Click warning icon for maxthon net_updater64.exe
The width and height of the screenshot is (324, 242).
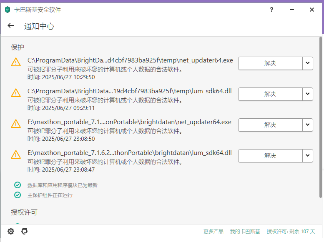coord(16,124)
